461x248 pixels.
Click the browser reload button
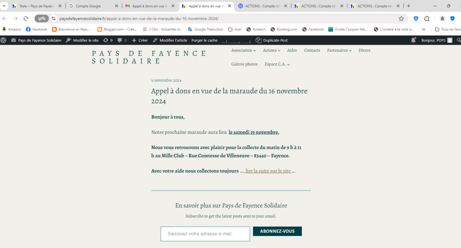point(26,18)
